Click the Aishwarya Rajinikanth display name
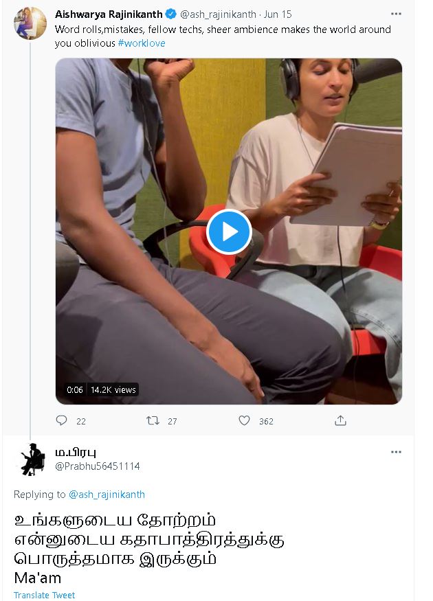The image size is (433, 601). pyautogui.click(x=109, y=14)
